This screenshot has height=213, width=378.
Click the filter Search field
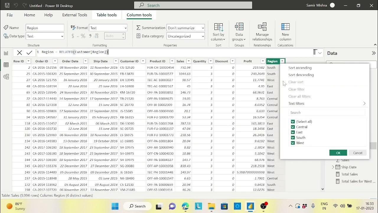point(327,112)
